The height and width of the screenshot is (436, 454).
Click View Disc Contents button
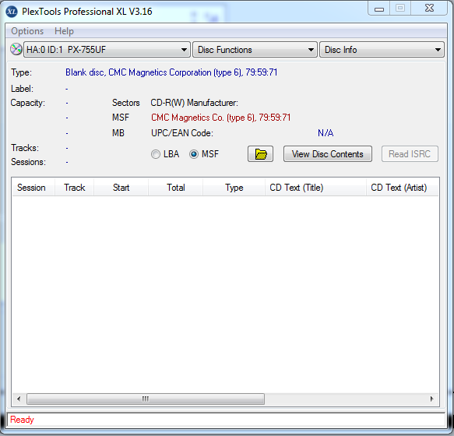point(328,154)
